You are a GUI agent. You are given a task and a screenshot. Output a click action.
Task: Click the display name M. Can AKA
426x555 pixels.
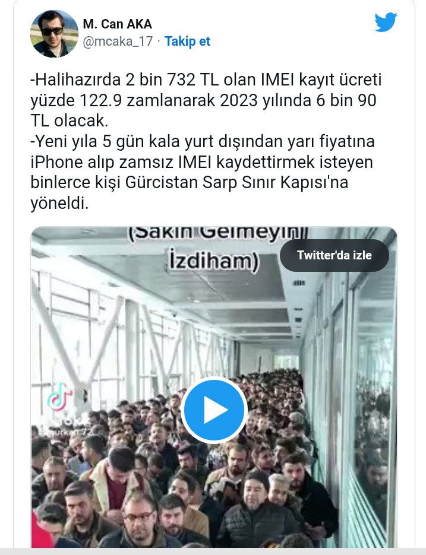[117, 24]
